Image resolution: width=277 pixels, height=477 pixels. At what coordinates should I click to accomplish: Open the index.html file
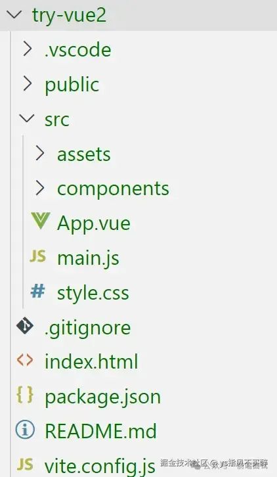[91, 362]
